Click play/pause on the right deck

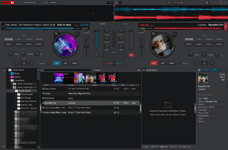pyautogui.click(x=163, y=63)
